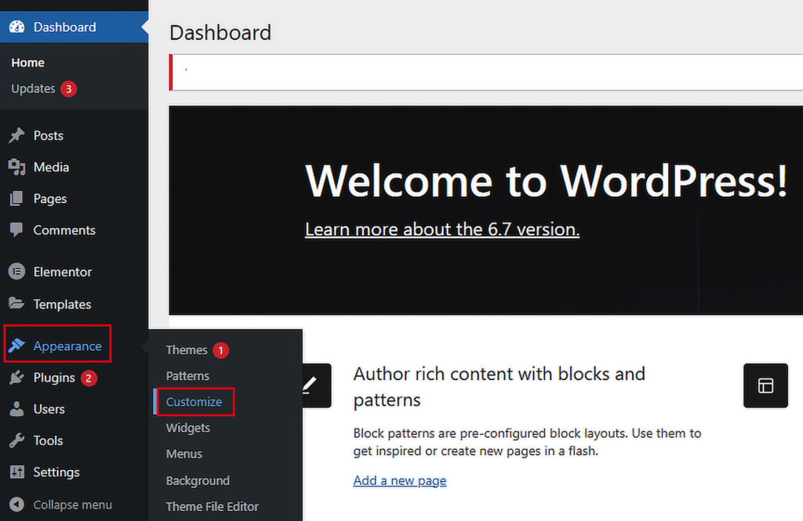This screenshot has width=803, height=521.
Task: Click the Plugins plug icon
Action: pos(16,378)
